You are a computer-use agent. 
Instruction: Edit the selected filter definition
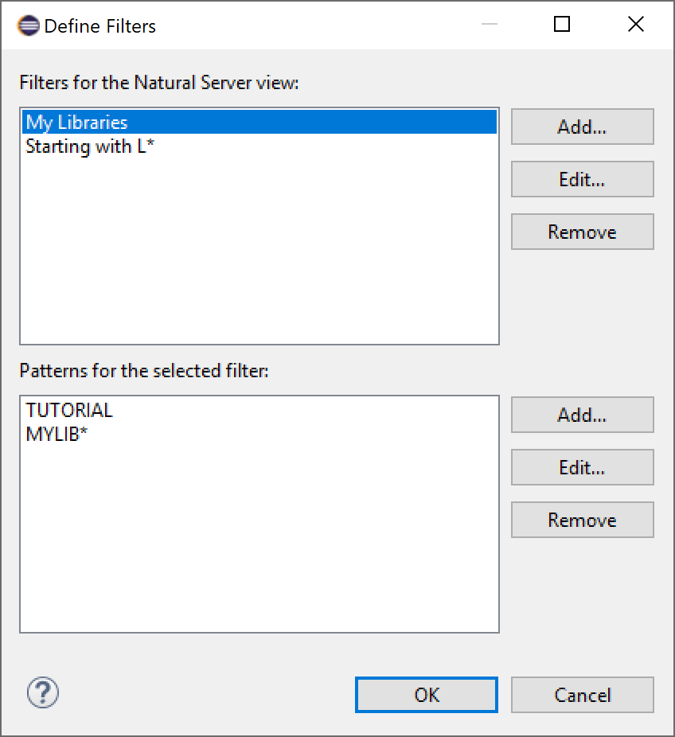pyautogui.click(x=582, y=179)
